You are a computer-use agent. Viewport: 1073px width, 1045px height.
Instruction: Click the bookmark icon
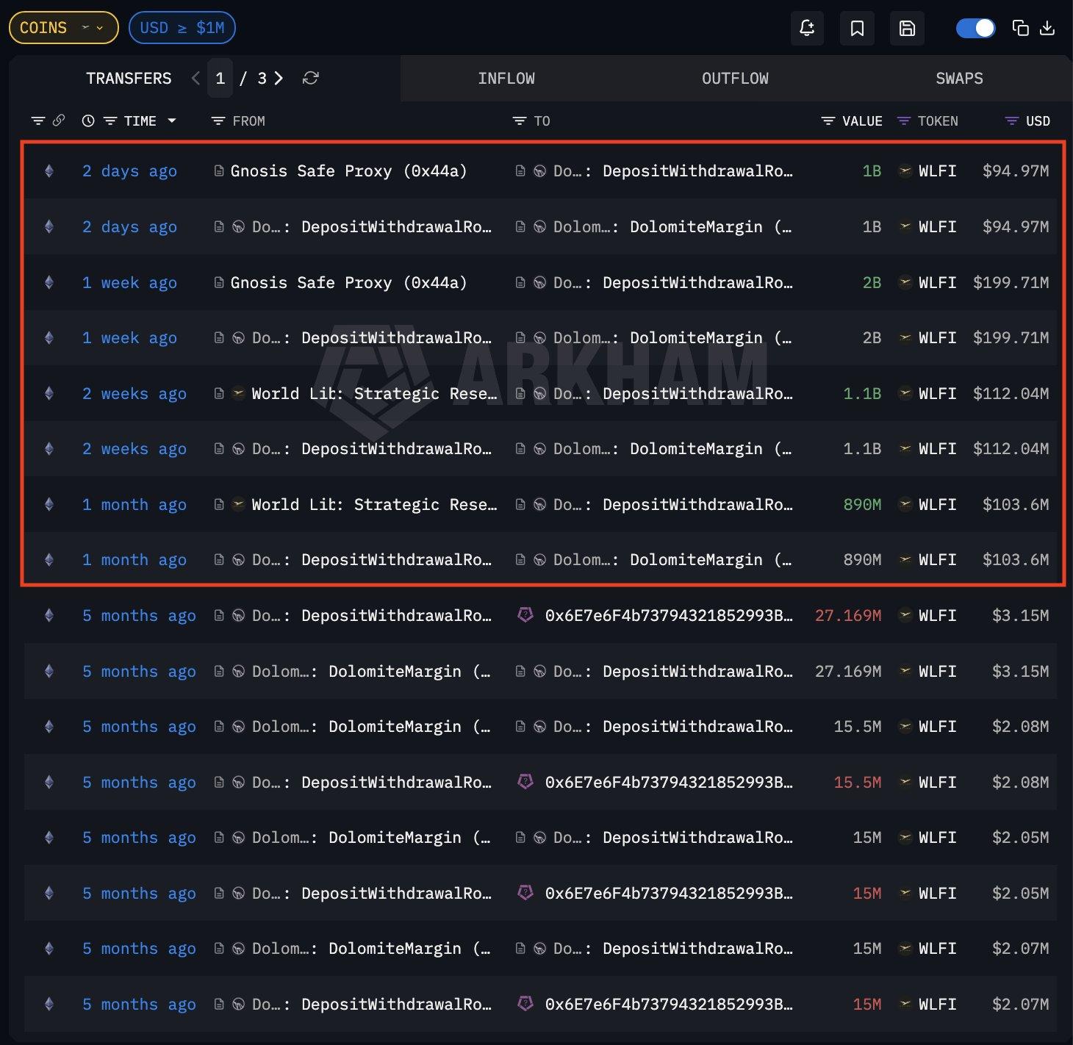[x=857, y=28]
